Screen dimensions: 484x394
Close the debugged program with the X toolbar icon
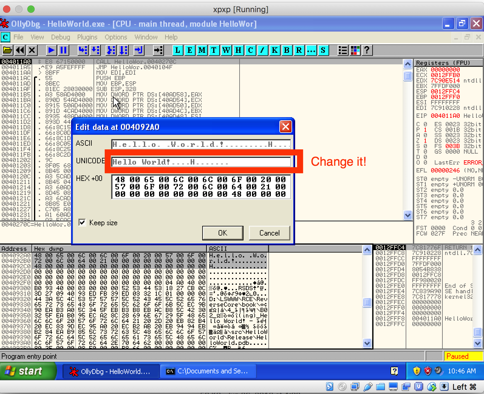(32, 50)
